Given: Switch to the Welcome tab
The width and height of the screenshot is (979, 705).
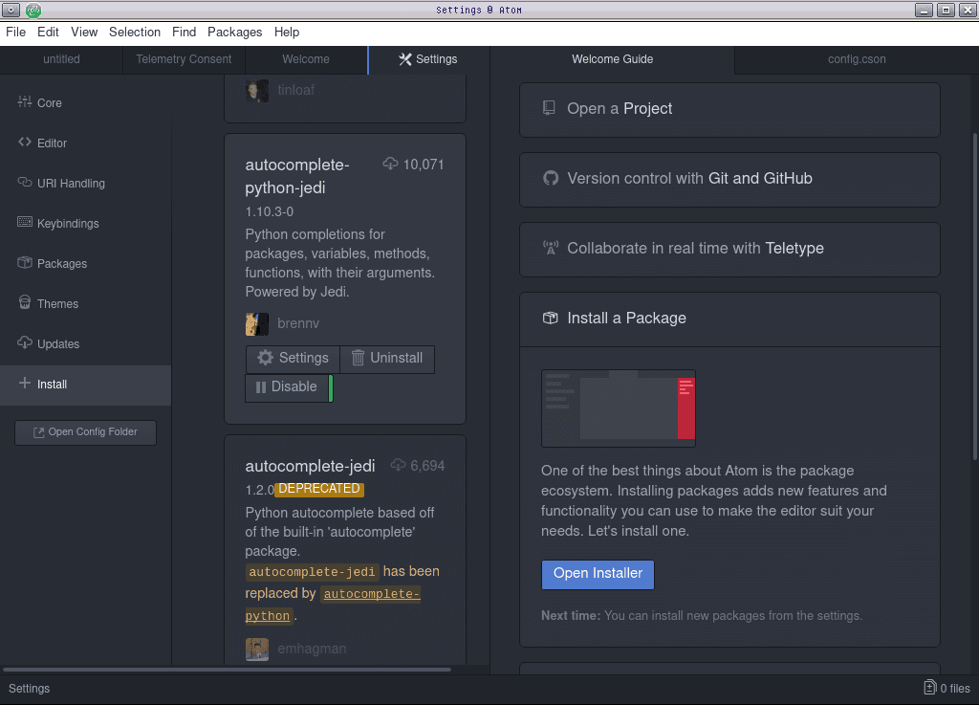Looking at the screenshot, I should (306, 59).
